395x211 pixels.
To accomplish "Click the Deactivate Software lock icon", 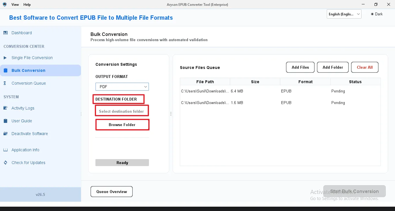I will tap(5, 134).
